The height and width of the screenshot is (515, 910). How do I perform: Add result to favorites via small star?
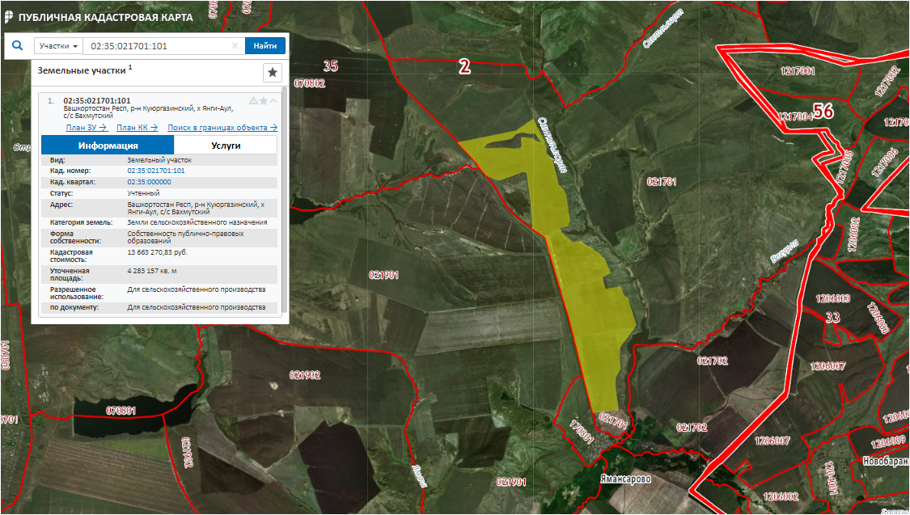[263, 101]
